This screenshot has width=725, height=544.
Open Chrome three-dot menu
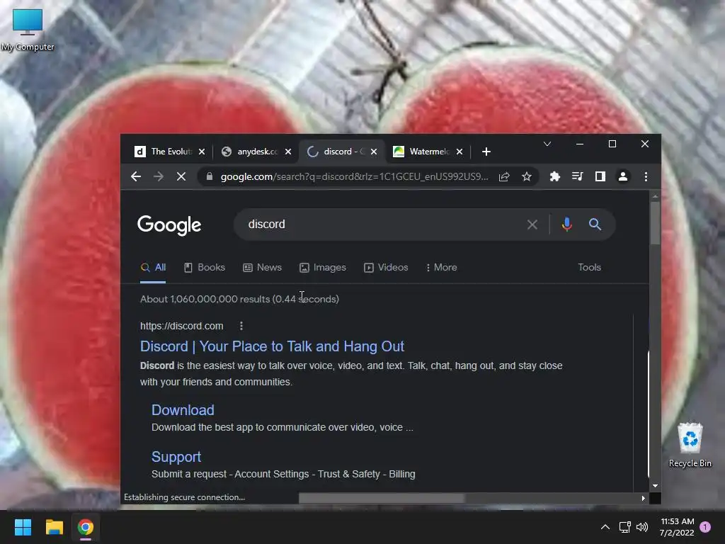coord(646,176)
